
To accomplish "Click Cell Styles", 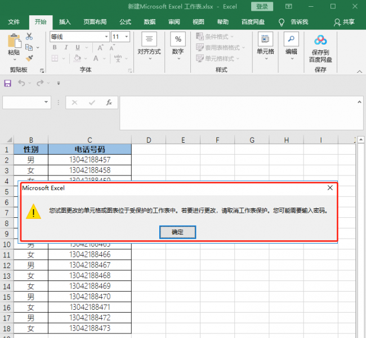I will pyautogui.click(x=217, y=58).
